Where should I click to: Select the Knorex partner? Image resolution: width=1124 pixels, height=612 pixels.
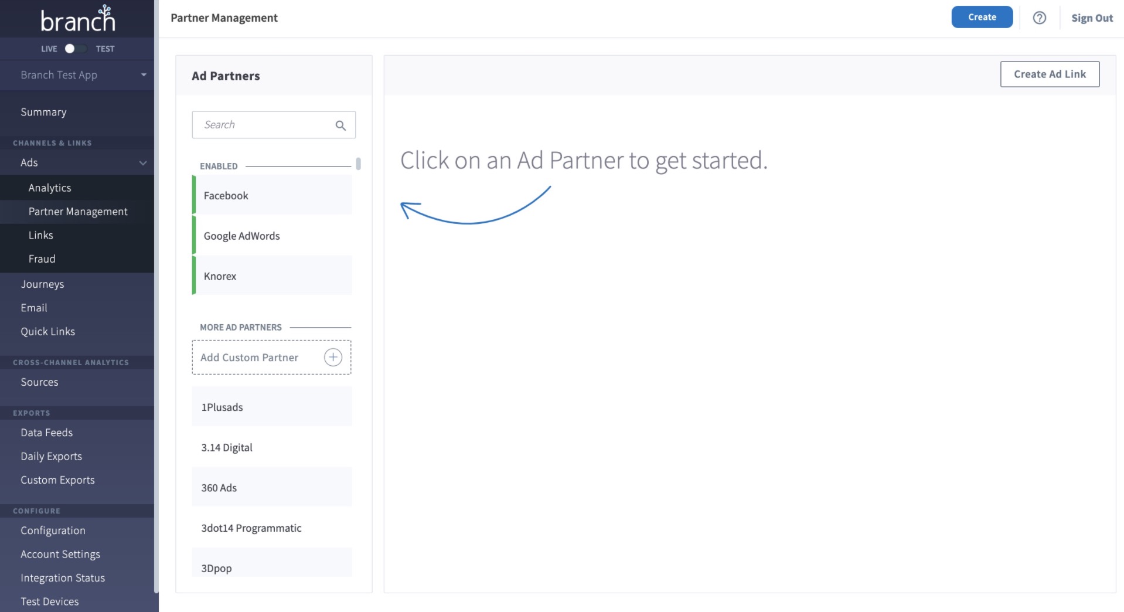tap(273, 276)
